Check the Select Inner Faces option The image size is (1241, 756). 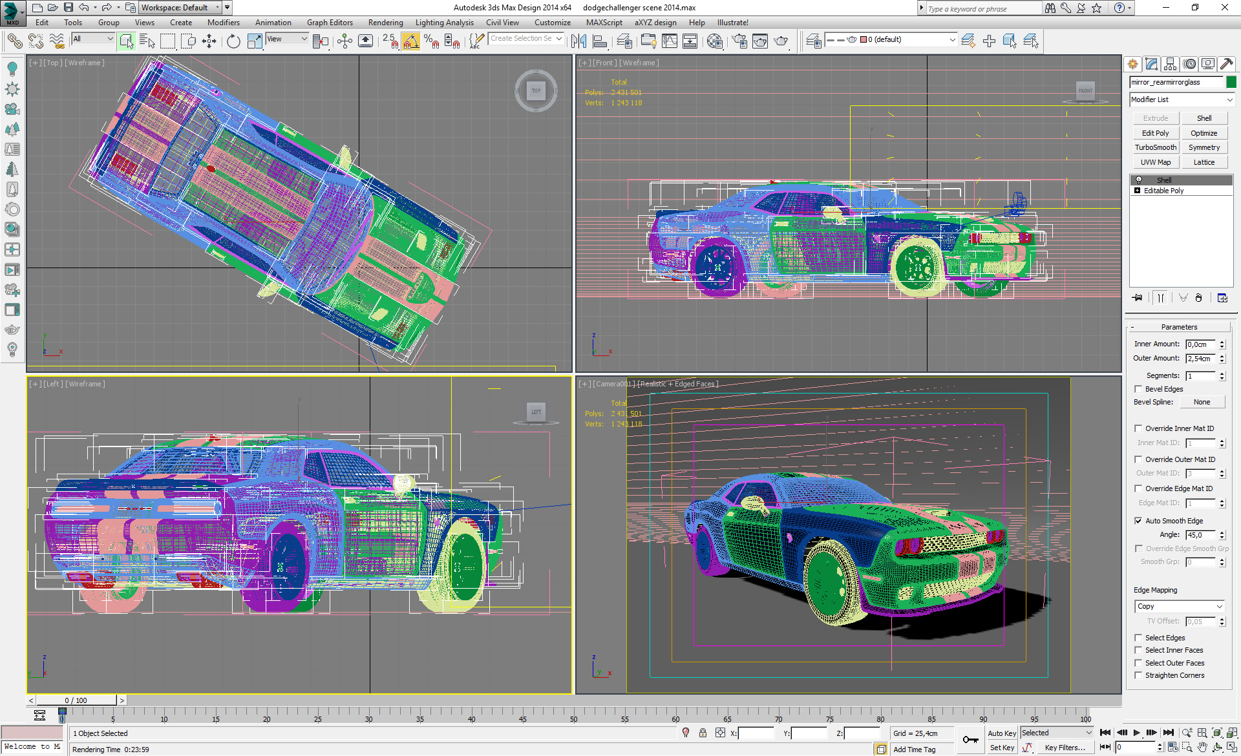(x=1139, y=650)
